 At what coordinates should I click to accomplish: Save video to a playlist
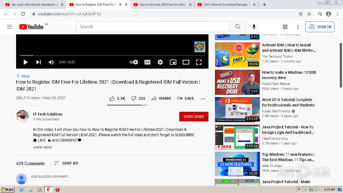click(185, 98)
